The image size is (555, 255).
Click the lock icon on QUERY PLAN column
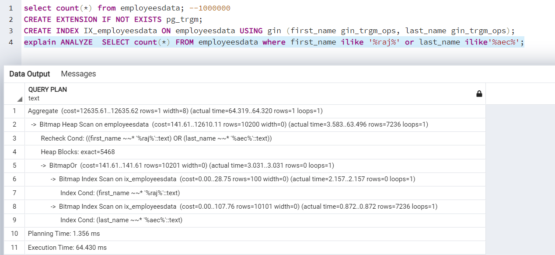point(479,93)
